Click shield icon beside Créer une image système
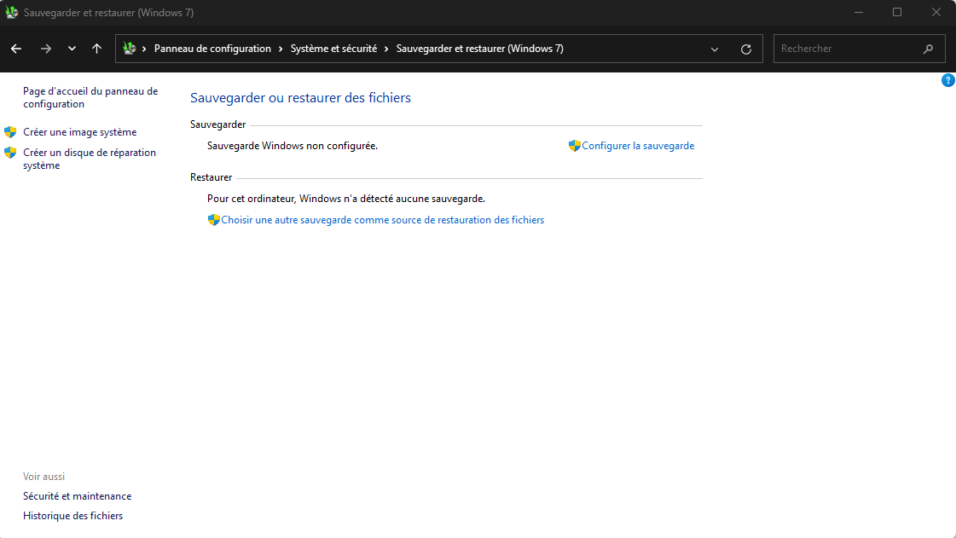 [10, 132]
